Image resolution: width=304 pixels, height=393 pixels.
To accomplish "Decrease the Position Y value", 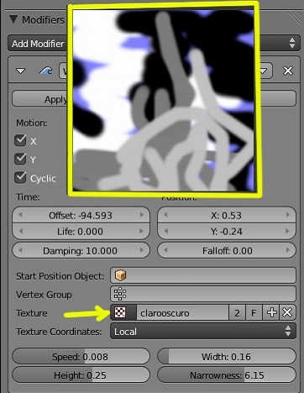I will click(165, 231).
